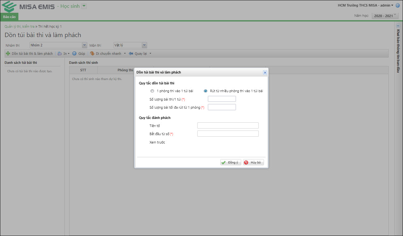
Task: Open the Môn thi combo box arrow
Action: tap(144, 45)
